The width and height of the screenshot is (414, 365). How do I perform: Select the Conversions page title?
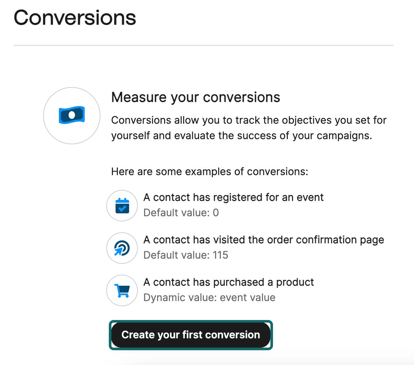click(x=75, y=18)
